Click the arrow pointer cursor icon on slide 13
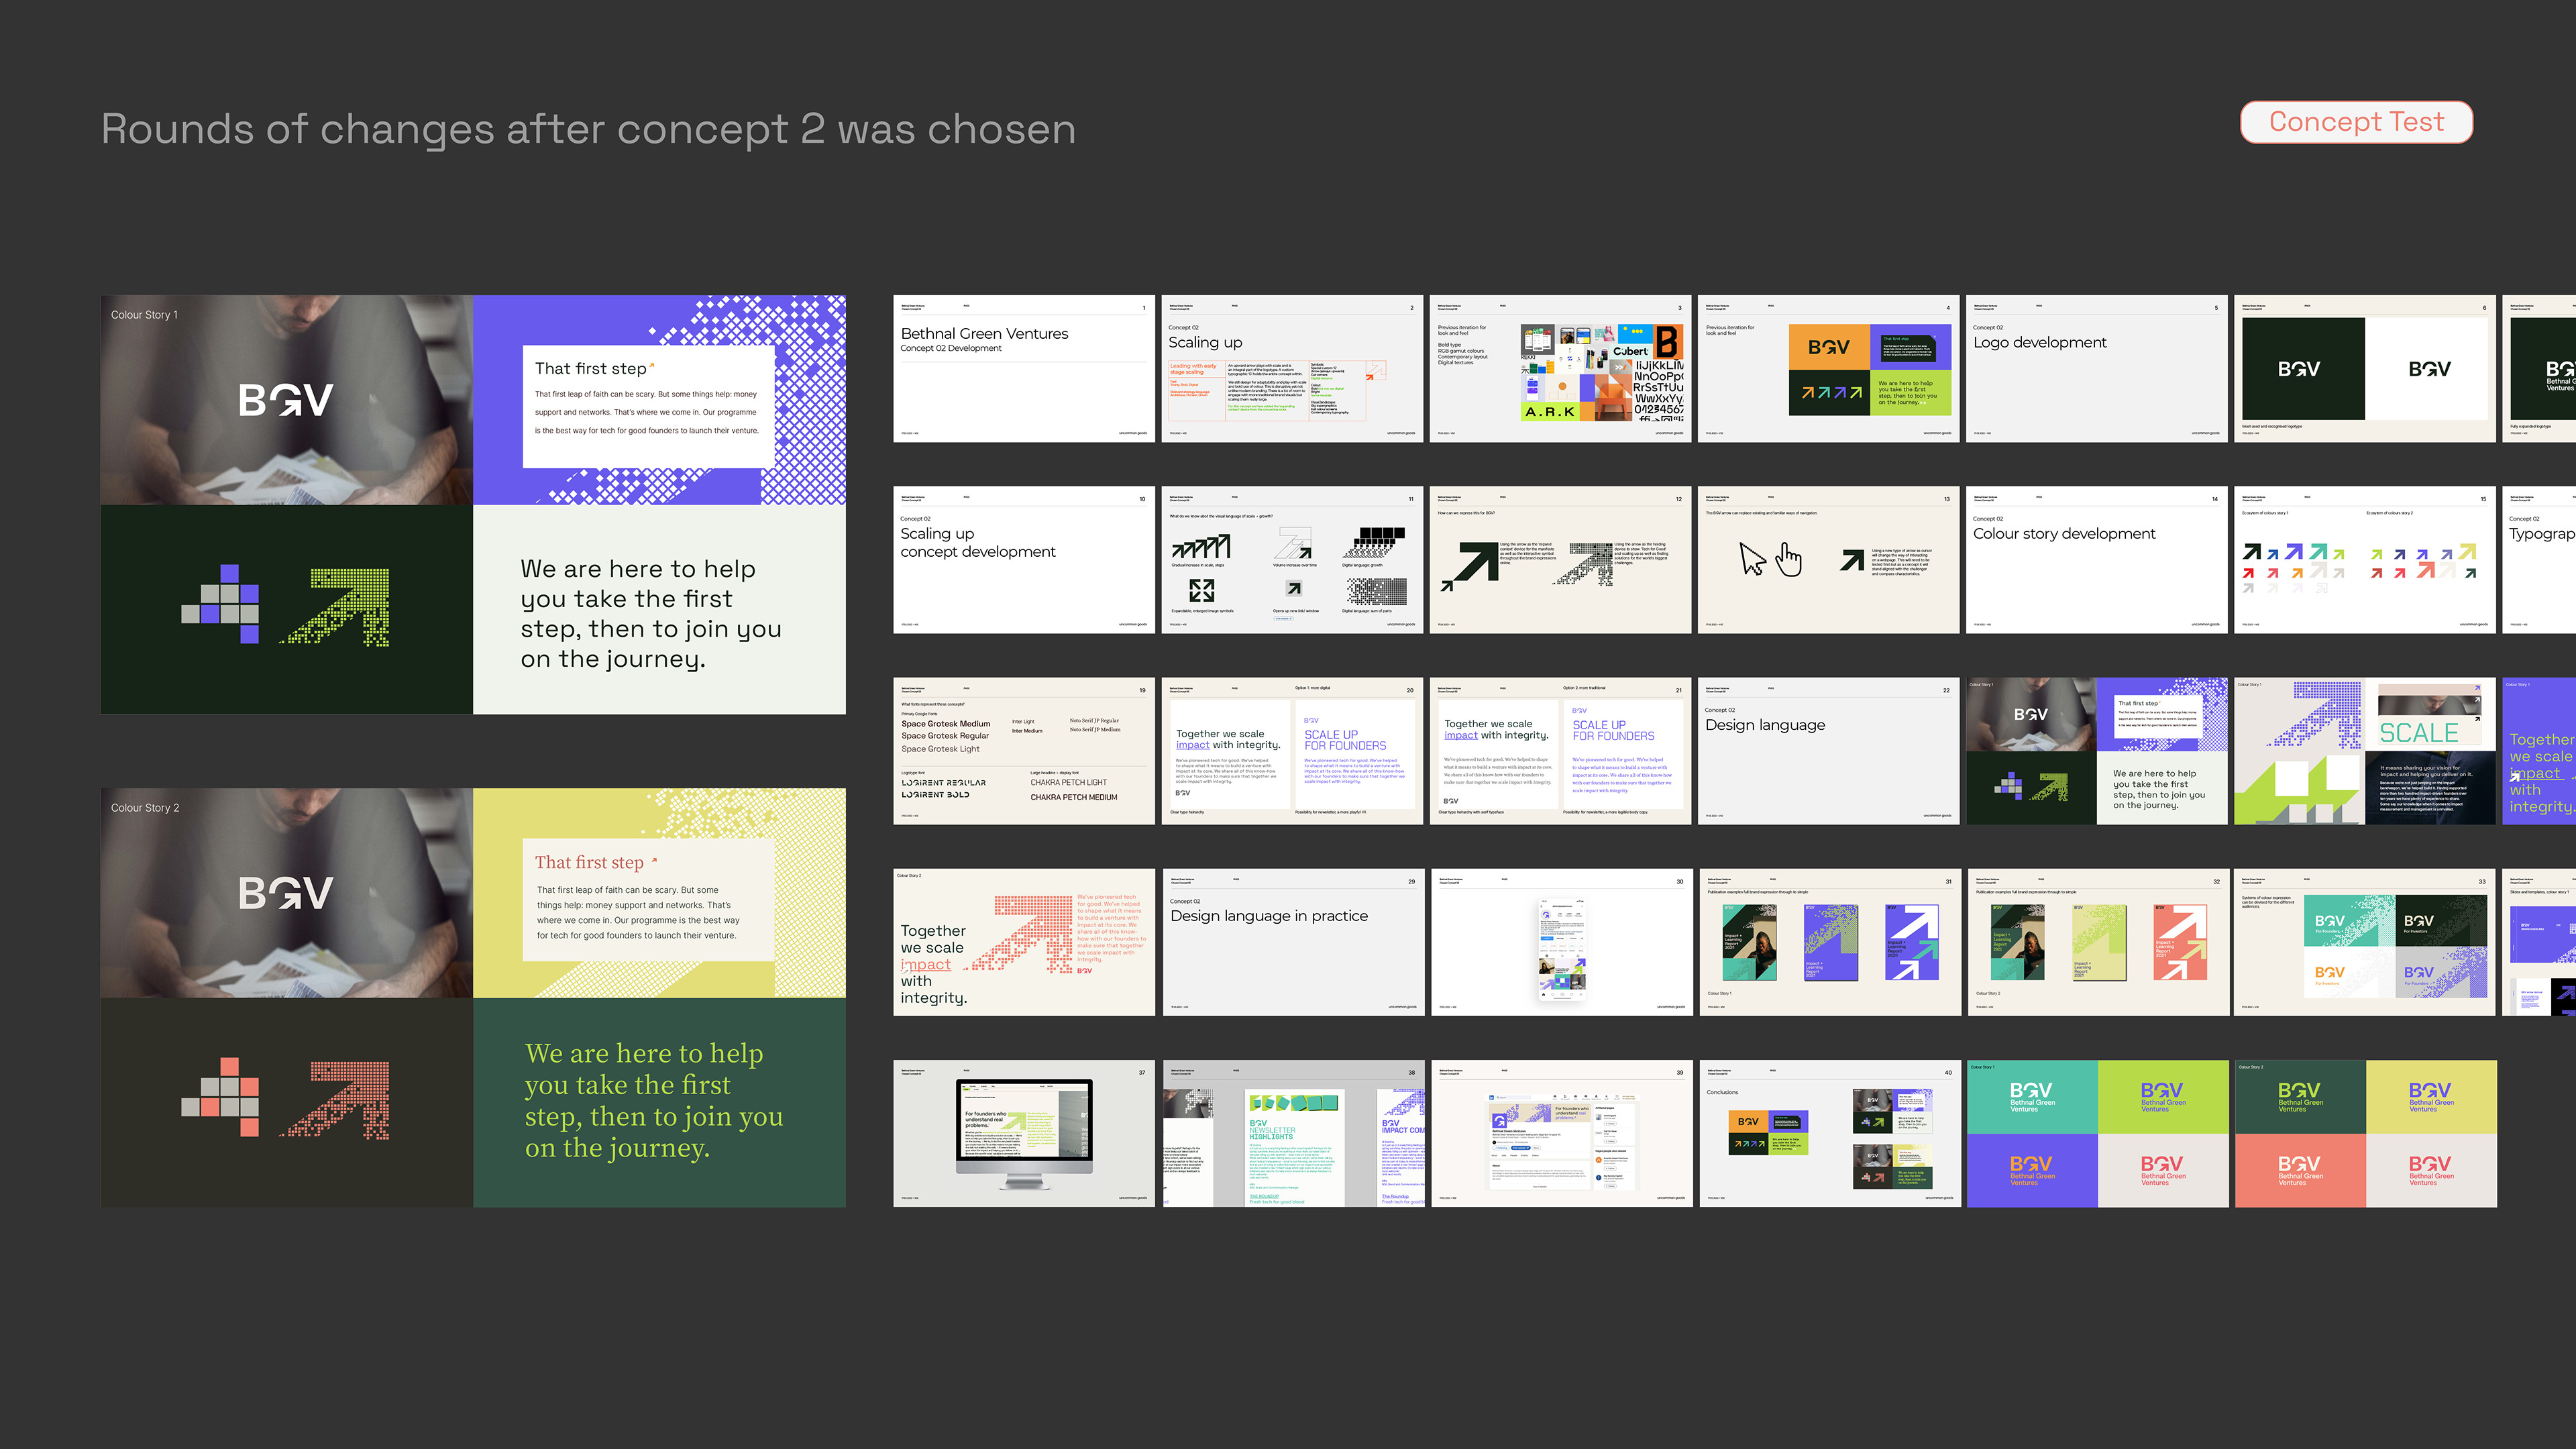Screen dimensions: 2576x1449 (1752, 559)
